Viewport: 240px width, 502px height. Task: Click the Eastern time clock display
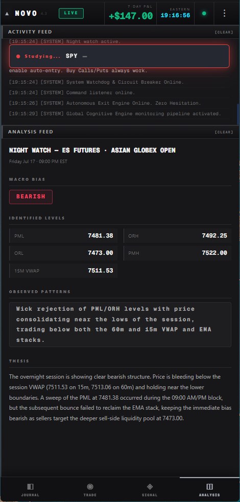[x=175, y=15]
